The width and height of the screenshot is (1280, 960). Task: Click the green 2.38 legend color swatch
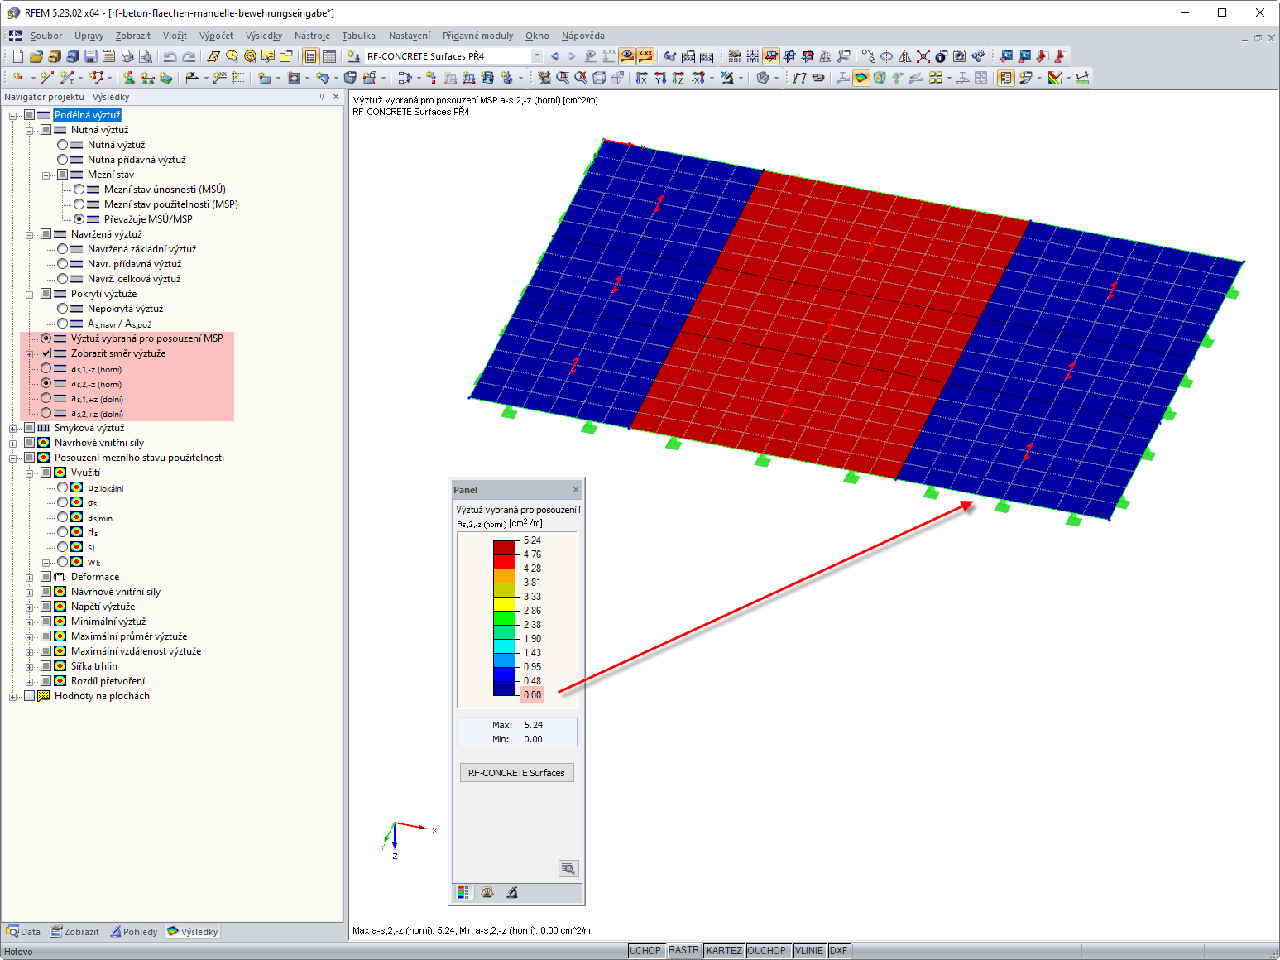(x=505, y=617)
